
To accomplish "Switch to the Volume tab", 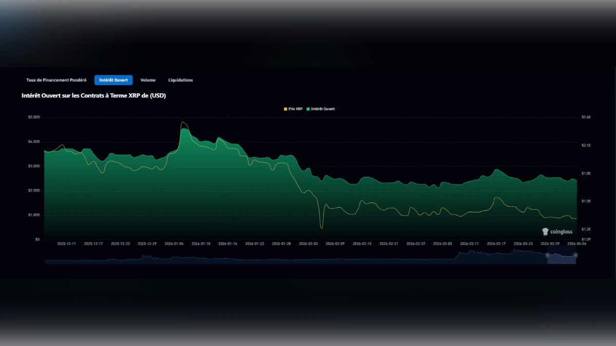I will (x=148, y=80).
